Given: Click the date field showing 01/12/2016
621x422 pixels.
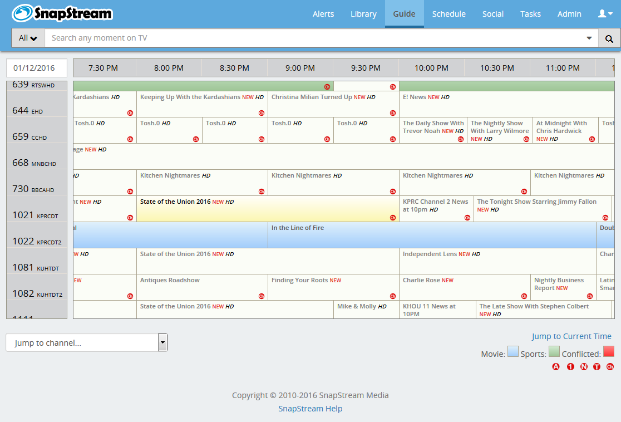Looking at the screenshot, I should [x=37, y=68].
